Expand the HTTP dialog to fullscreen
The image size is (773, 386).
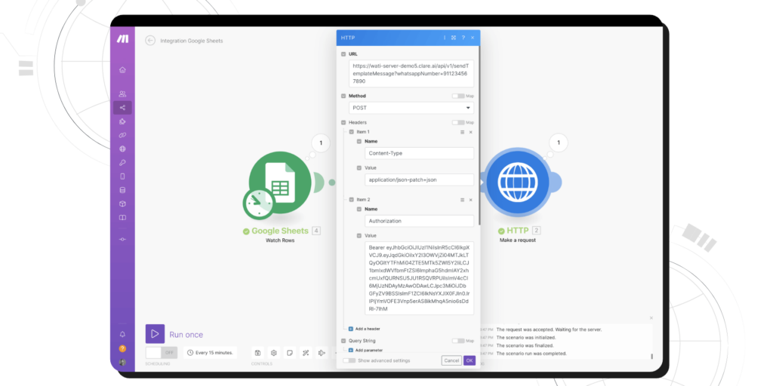point(454,38)
